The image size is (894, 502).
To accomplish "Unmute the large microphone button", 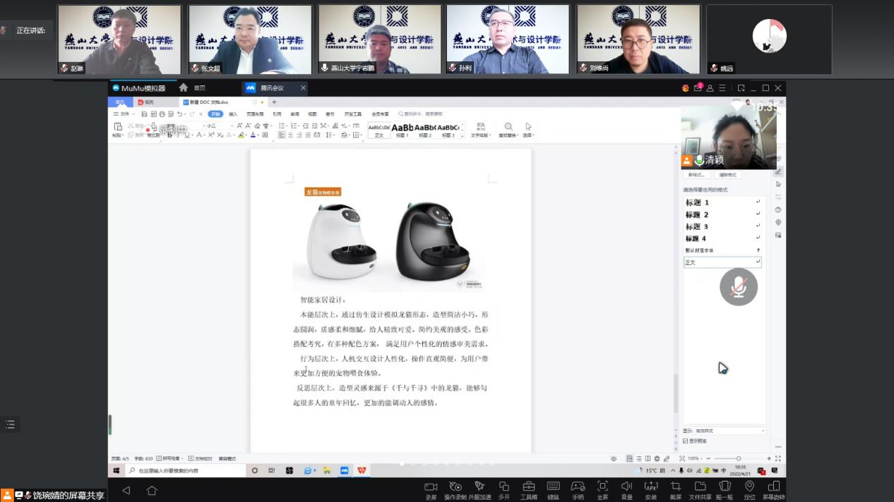I will [x=739, y=286].
